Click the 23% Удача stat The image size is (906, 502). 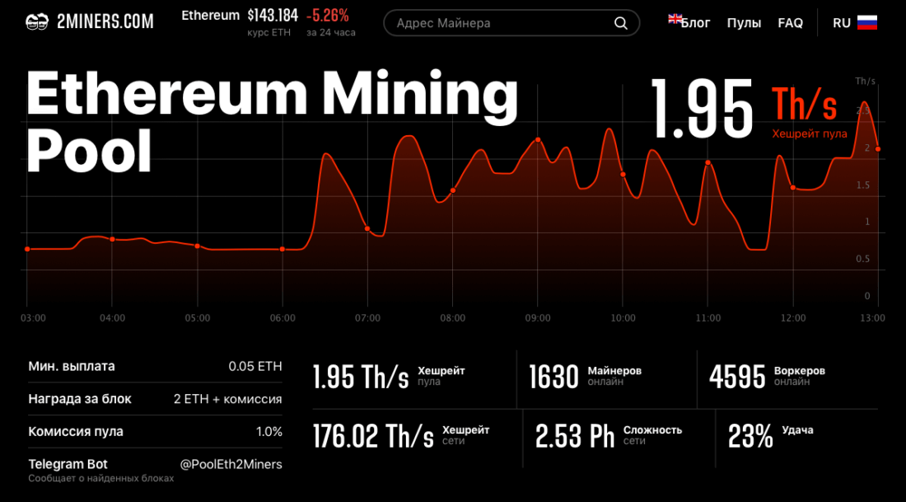click(771, 435)
